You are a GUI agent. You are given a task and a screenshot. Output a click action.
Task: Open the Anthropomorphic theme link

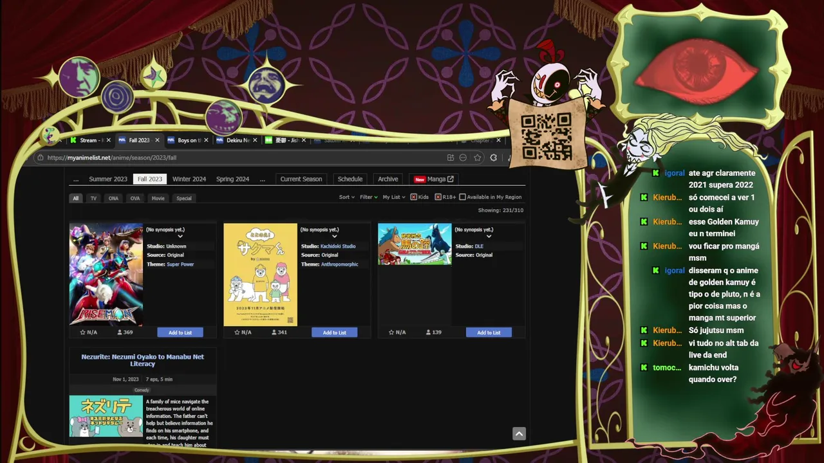click(x=340, y=264)
